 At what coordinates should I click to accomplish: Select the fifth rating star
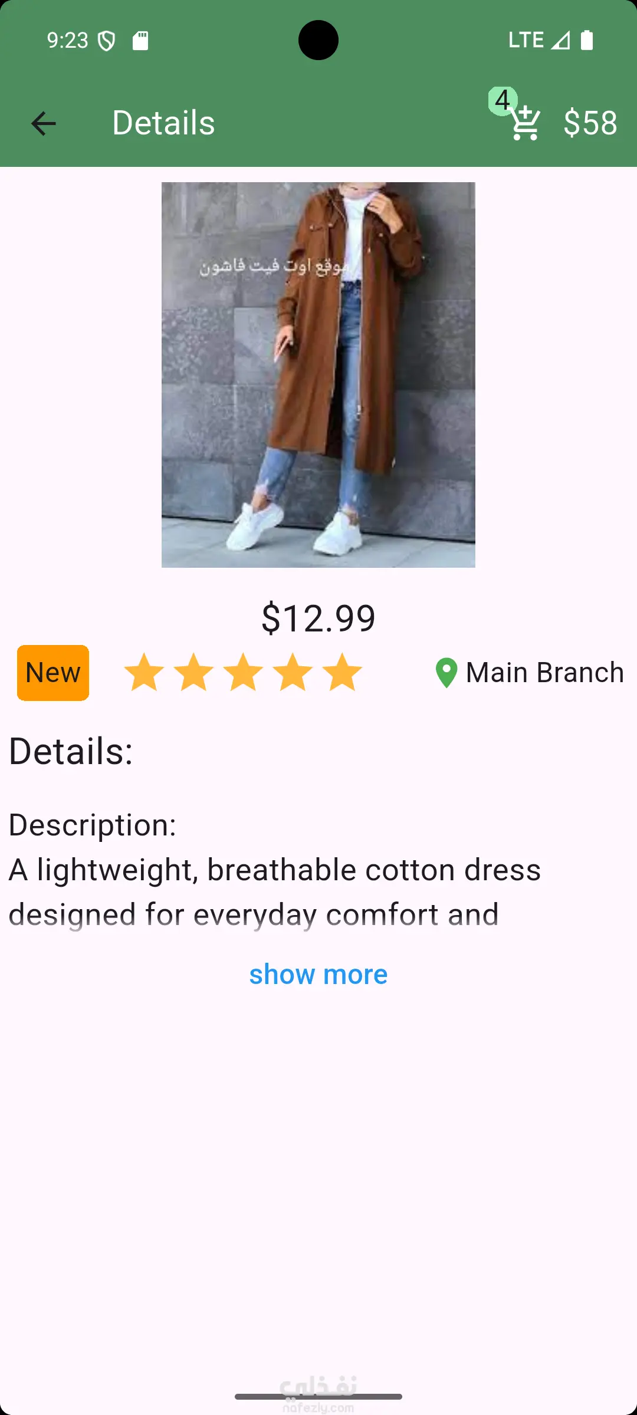(x=342, y=673)
